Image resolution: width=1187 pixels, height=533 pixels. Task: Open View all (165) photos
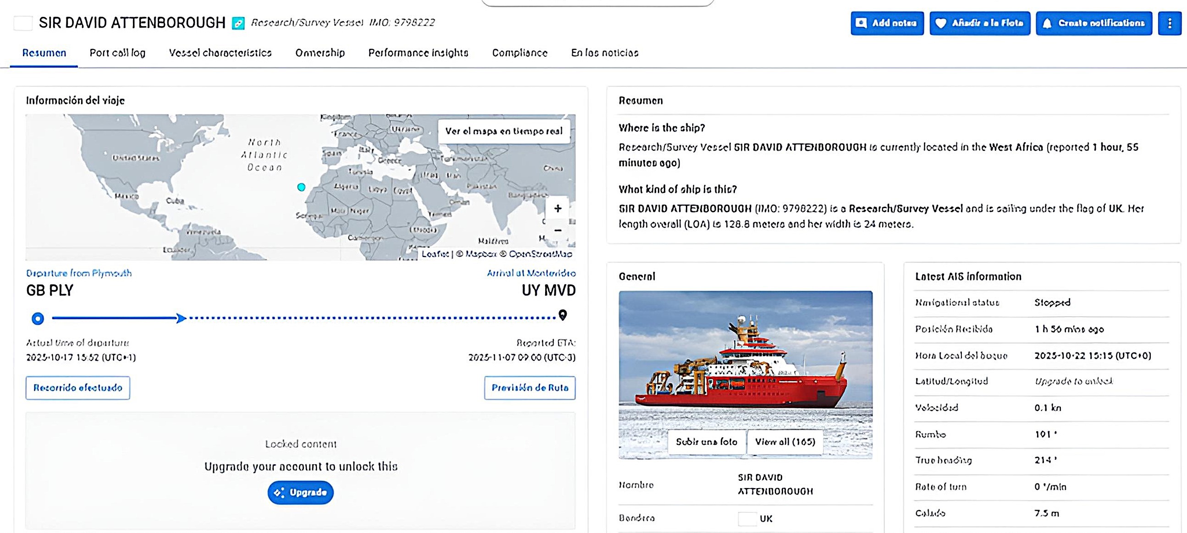785,442
